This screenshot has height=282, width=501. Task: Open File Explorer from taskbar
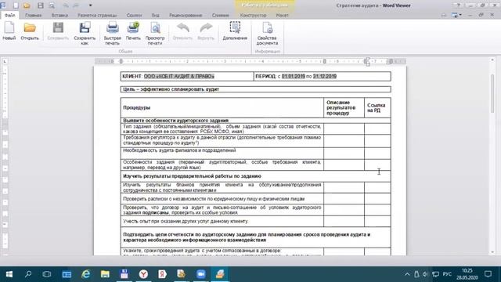coord(105,274)
